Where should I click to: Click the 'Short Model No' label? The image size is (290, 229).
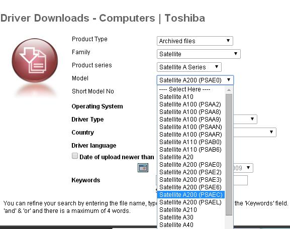tap(93, 91)
